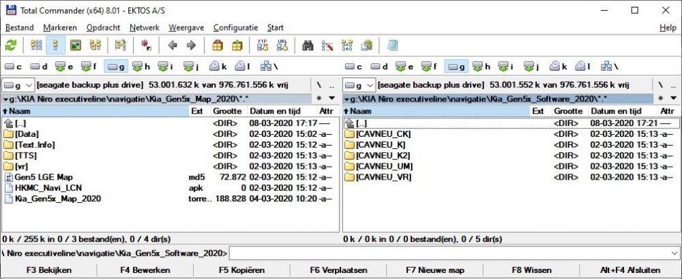Image resolution: width=682 pixels, height=279 pixels.
Task: Open the right panel drive dropdown
Action: [x=359, y=85]
